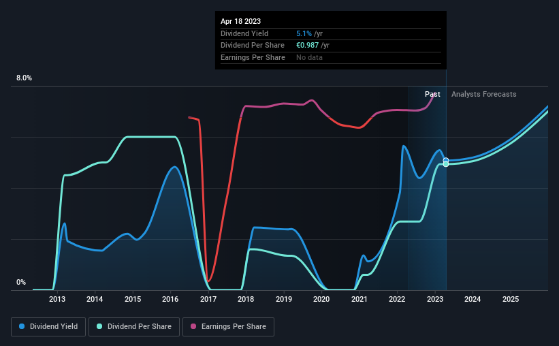The height and width of the screenshot is (346, 559).
Task: Click the 2013 x-axis label
Action: pos(57,299)
